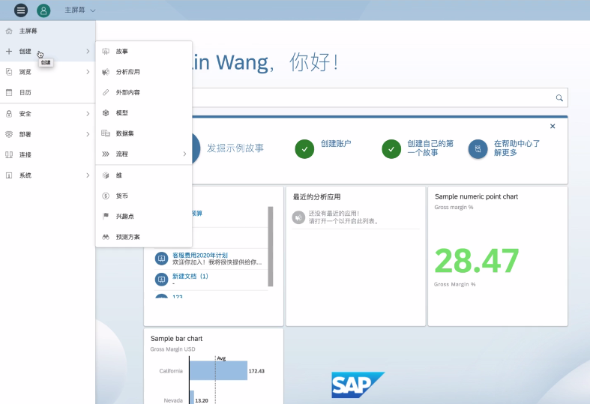Viewport: 590px width, 404px height.
Task: Click the recent stories list scrollbar
Action: pyautogui.click(x=270, y=247)
